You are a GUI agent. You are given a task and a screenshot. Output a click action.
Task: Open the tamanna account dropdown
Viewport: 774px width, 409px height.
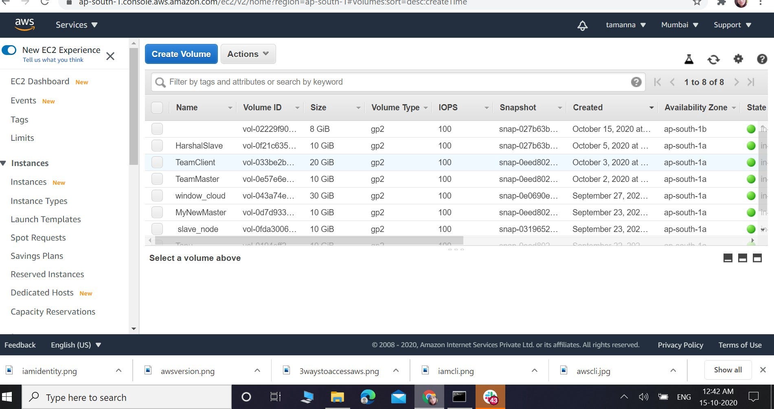[626, 25]
